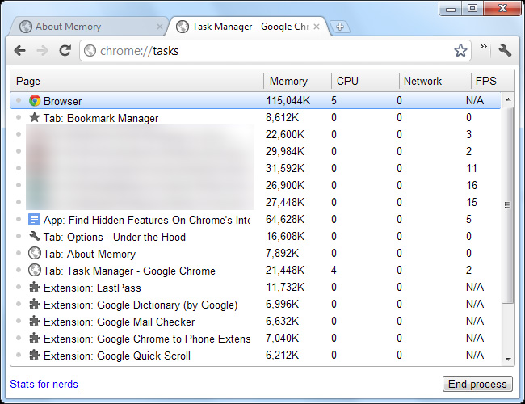This screenshot has height=404, width=525.
Task: Select Extension: Google Chrome to Phone row
Action: (x=256, y=339)
